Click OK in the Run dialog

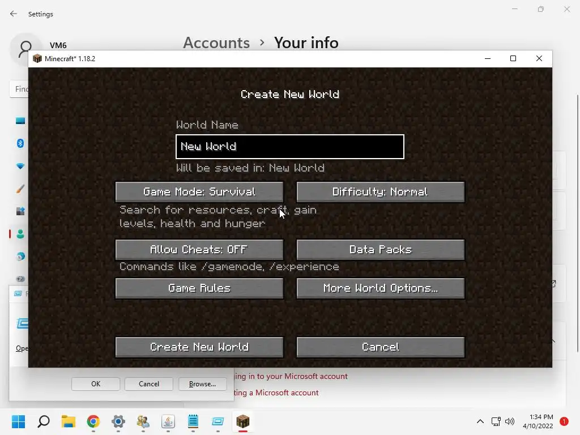coord(96,384)
